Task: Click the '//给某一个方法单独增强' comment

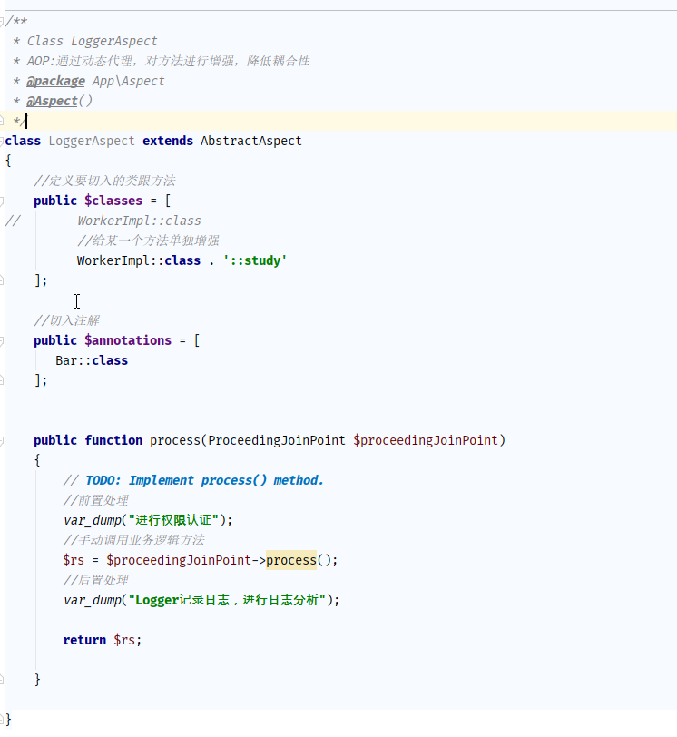Action: click(x=149, y=241)
